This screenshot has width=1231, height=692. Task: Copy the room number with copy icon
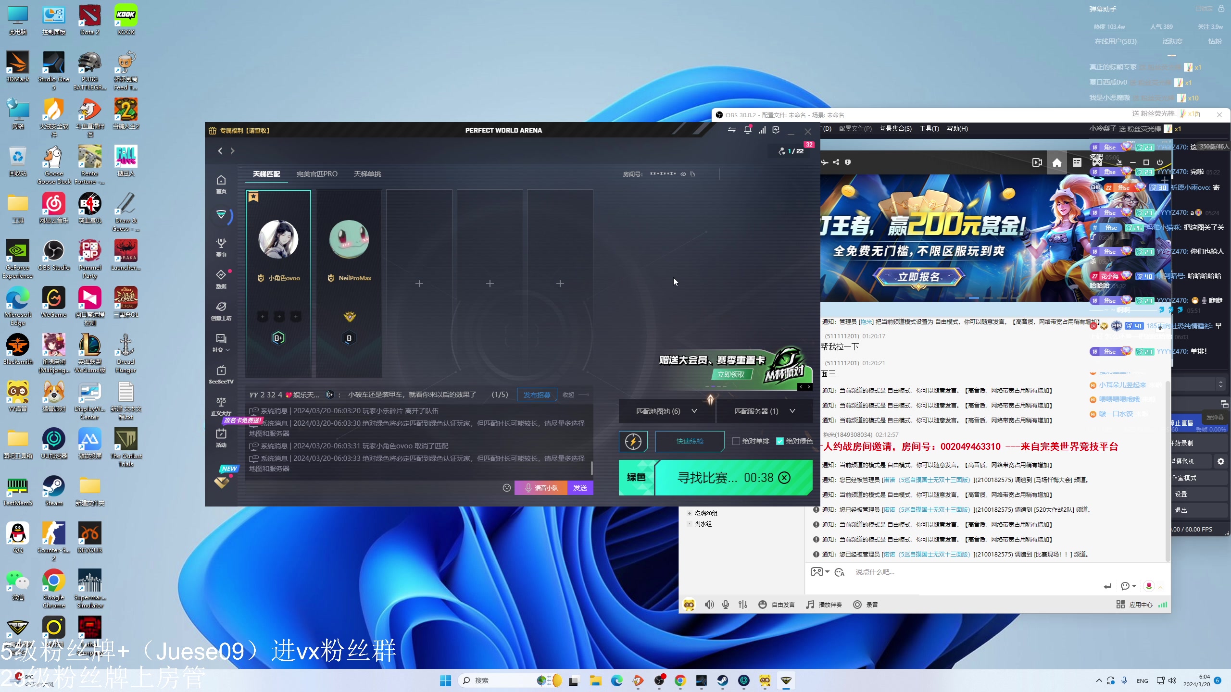pos(692,174)
